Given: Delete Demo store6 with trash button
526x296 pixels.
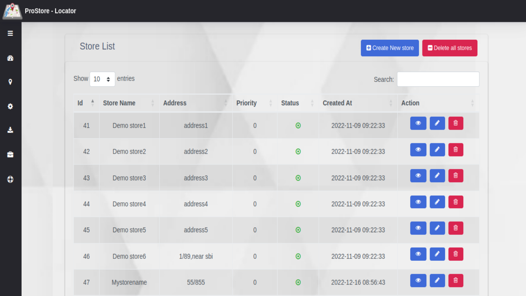Looking at the screenshot, I should 456,254.
